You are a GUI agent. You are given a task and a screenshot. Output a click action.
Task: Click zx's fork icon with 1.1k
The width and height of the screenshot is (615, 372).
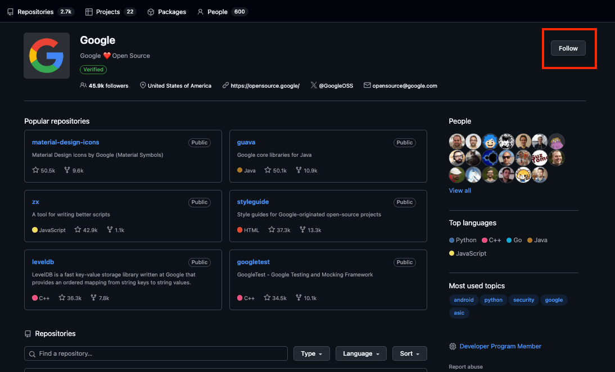click(110, 230)
